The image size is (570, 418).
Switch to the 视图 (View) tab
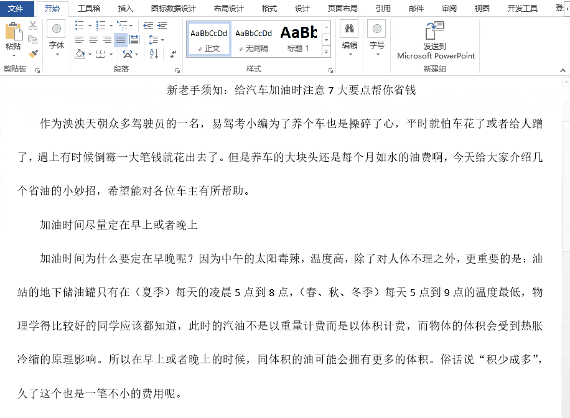click(x=482, y=8)
